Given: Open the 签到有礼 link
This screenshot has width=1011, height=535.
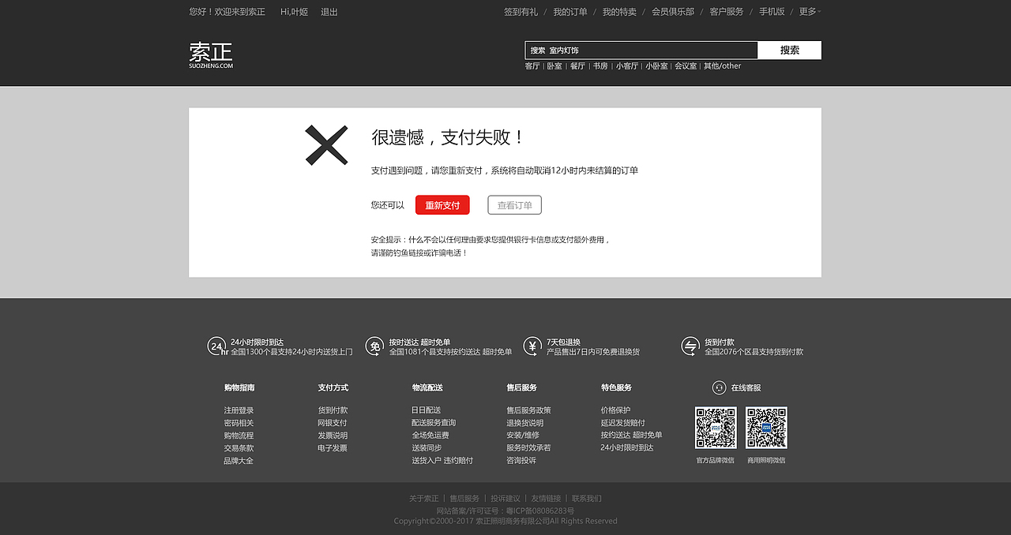Looking at the screenshot, I should pyautogui.click(x=520, y=12).
